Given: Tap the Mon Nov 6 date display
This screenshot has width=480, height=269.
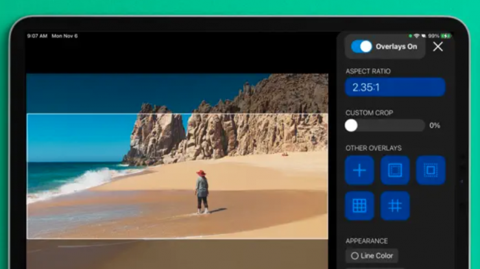Looking at the screenshot, I should (64, 36).
